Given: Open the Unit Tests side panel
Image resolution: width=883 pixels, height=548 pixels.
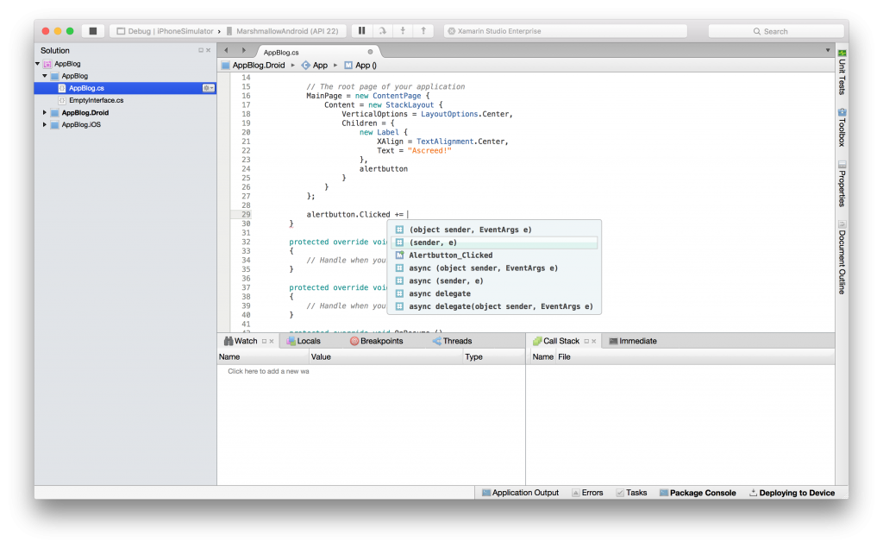Looking at the screenshot, I should 842,72.
